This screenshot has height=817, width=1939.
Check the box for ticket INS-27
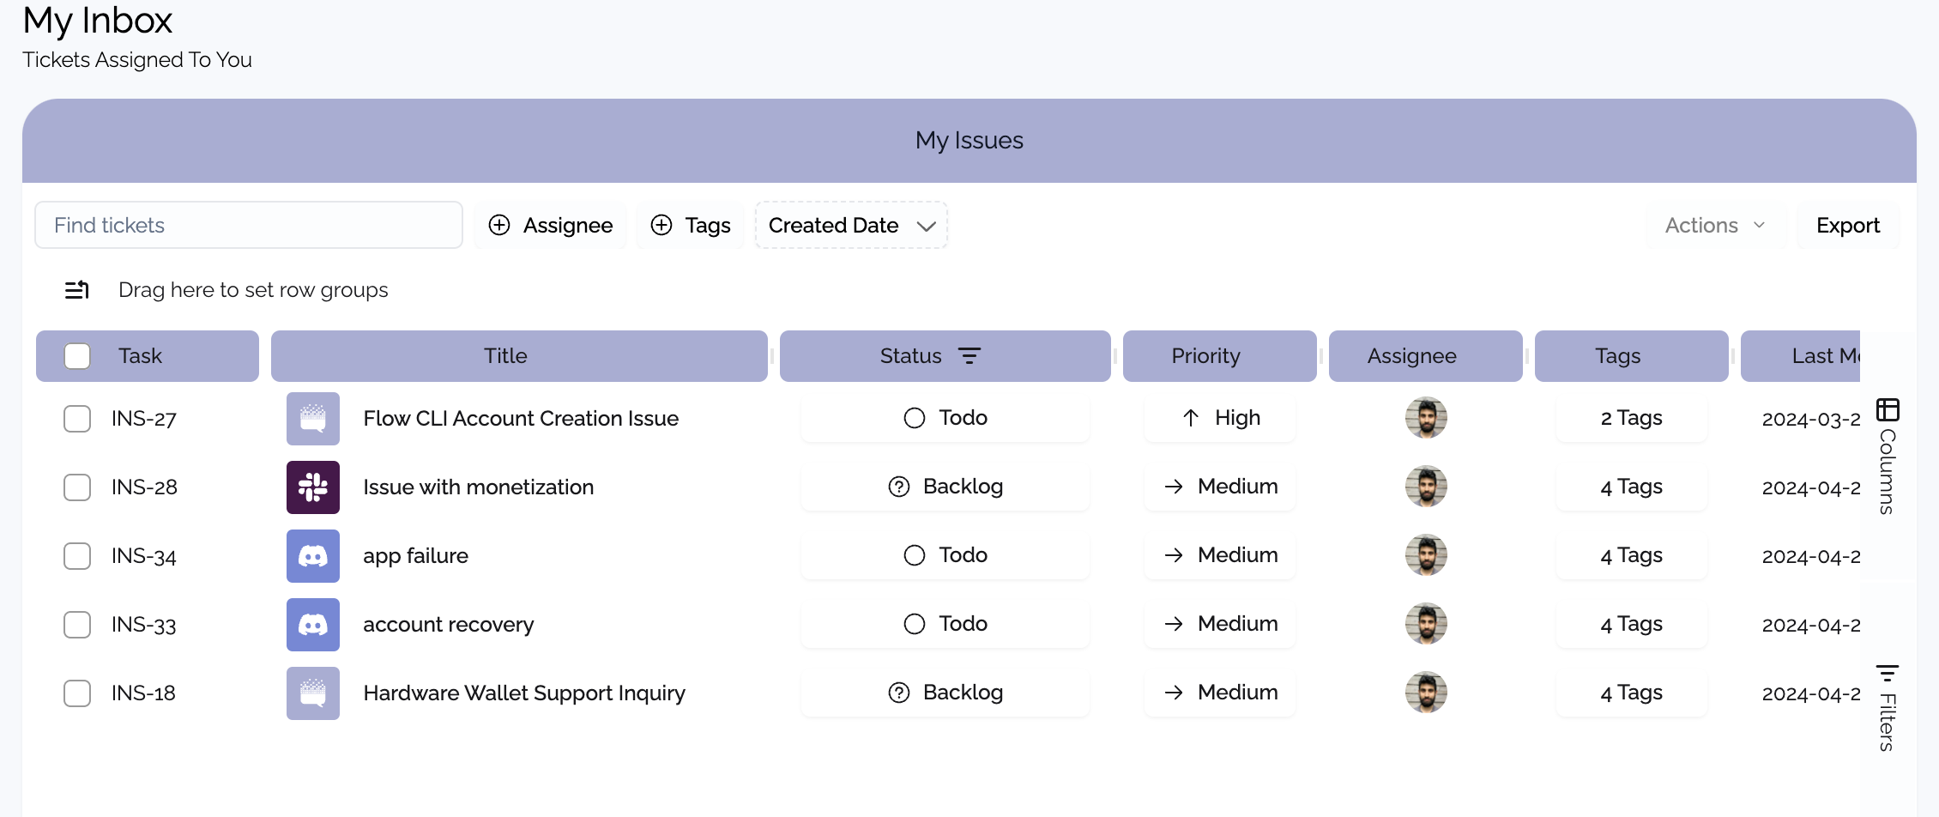(x=77, y=419)
